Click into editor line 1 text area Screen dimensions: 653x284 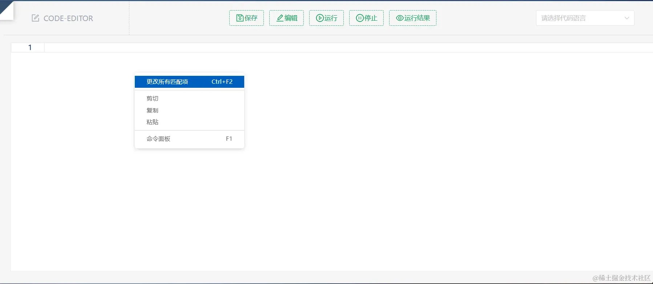tap(348, 48)
